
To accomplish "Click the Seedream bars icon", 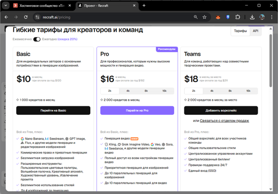I will (x=47, y=139).
